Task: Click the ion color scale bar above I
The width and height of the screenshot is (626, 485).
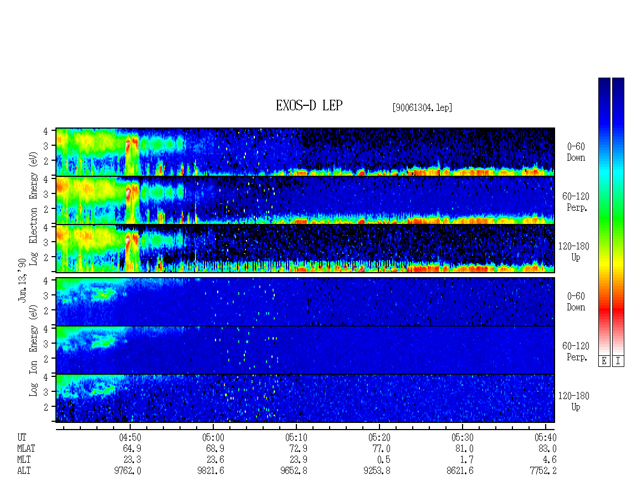Action: 618,216
